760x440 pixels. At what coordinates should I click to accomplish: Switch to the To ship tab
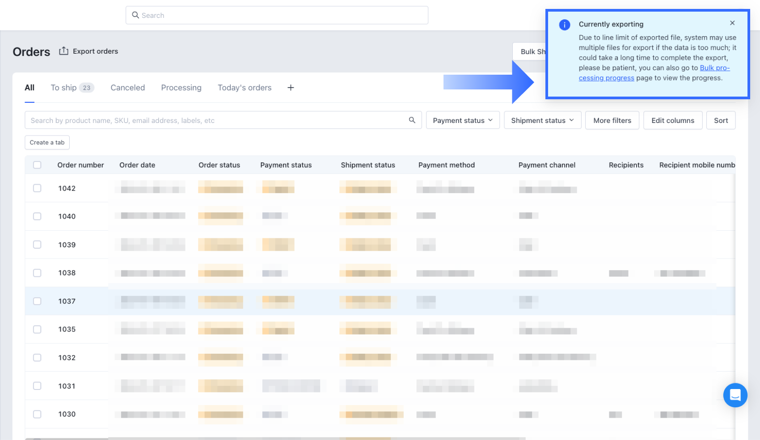(x=72, y=88)
